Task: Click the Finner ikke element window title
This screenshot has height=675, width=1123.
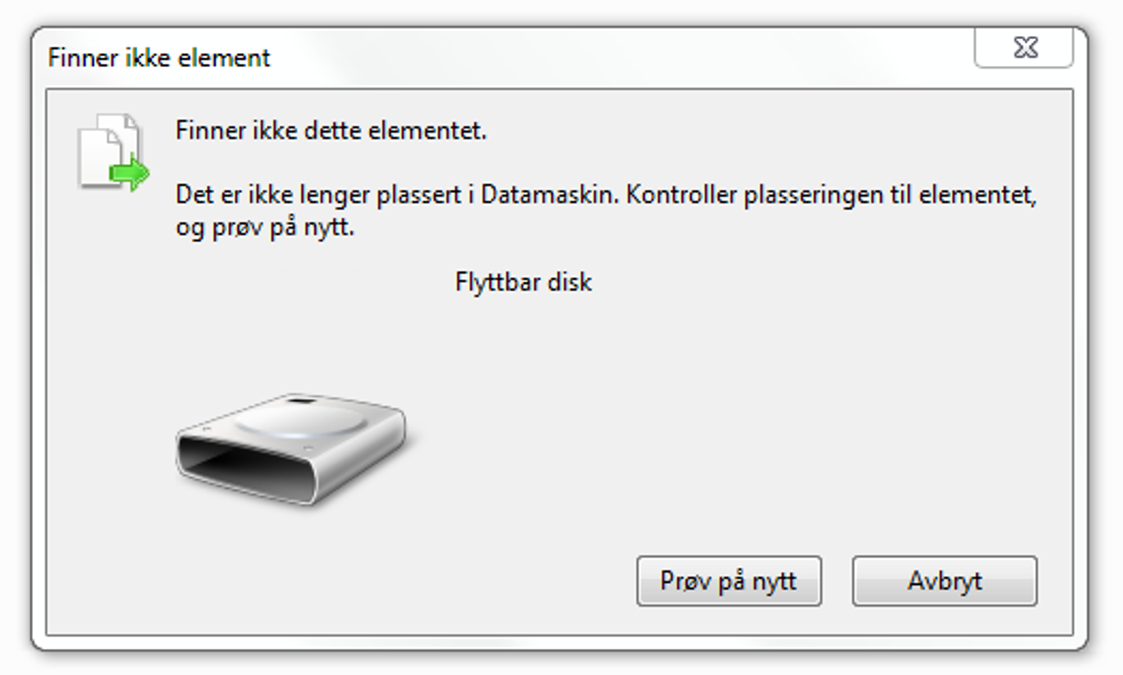Action: (159, 58)
